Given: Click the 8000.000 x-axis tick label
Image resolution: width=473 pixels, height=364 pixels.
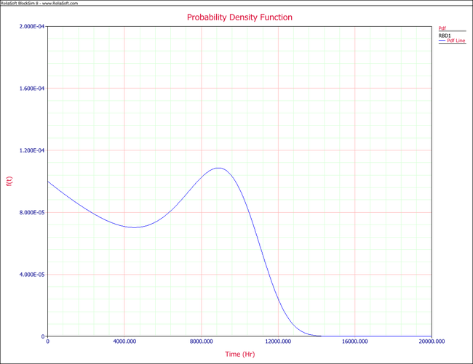Looking at the screenshot, I should click(x=201, y=341).
